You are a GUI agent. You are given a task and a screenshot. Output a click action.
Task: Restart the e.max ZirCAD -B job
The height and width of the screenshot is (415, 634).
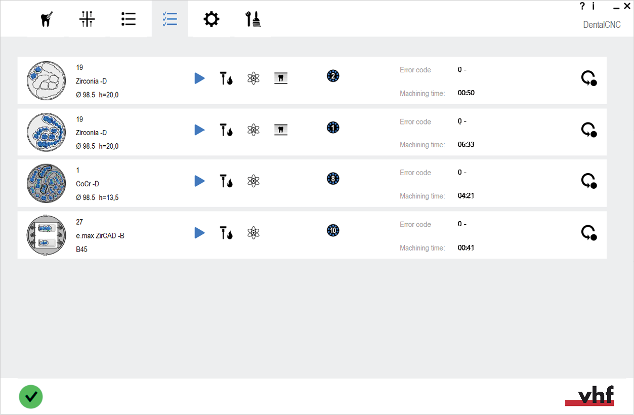pyautogui.click(x=588, y=233)
